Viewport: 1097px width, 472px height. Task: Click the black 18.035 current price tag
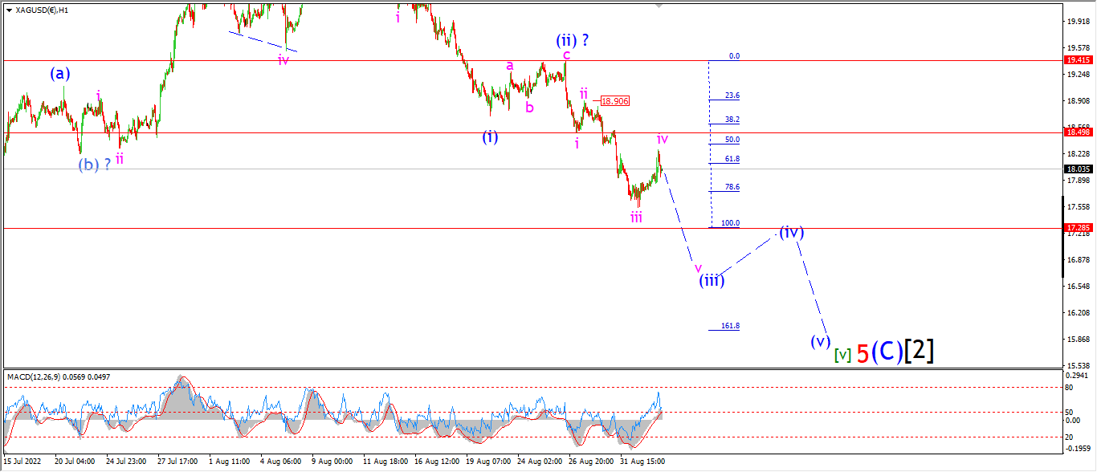[1078, 169]
